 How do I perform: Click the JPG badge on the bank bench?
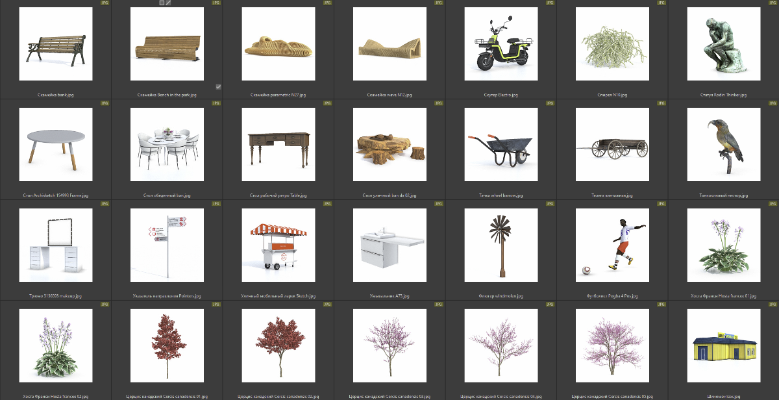click(x=105, y=3)
